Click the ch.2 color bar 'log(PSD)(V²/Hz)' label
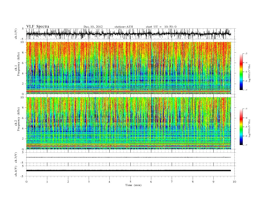 (249, 128)
